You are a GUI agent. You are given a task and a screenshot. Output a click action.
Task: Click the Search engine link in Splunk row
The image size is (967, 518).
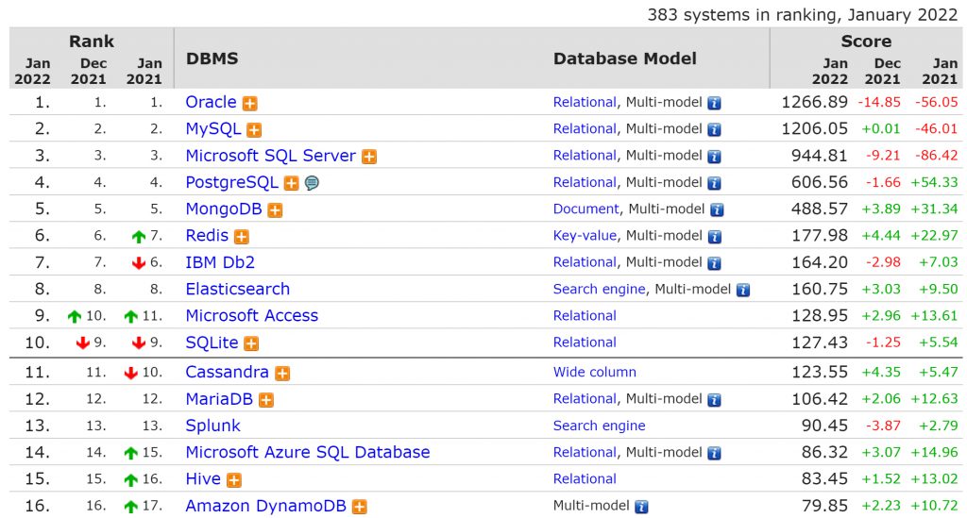point(599,426)
